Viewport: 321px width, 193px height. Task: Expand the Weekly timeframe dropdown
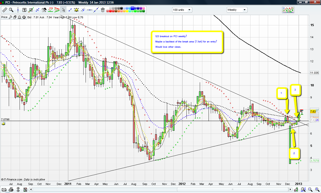(237, 10)
